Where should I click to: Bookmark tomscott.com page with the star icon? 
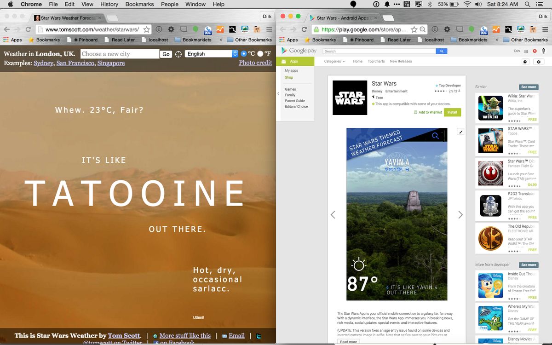[146, 29]
